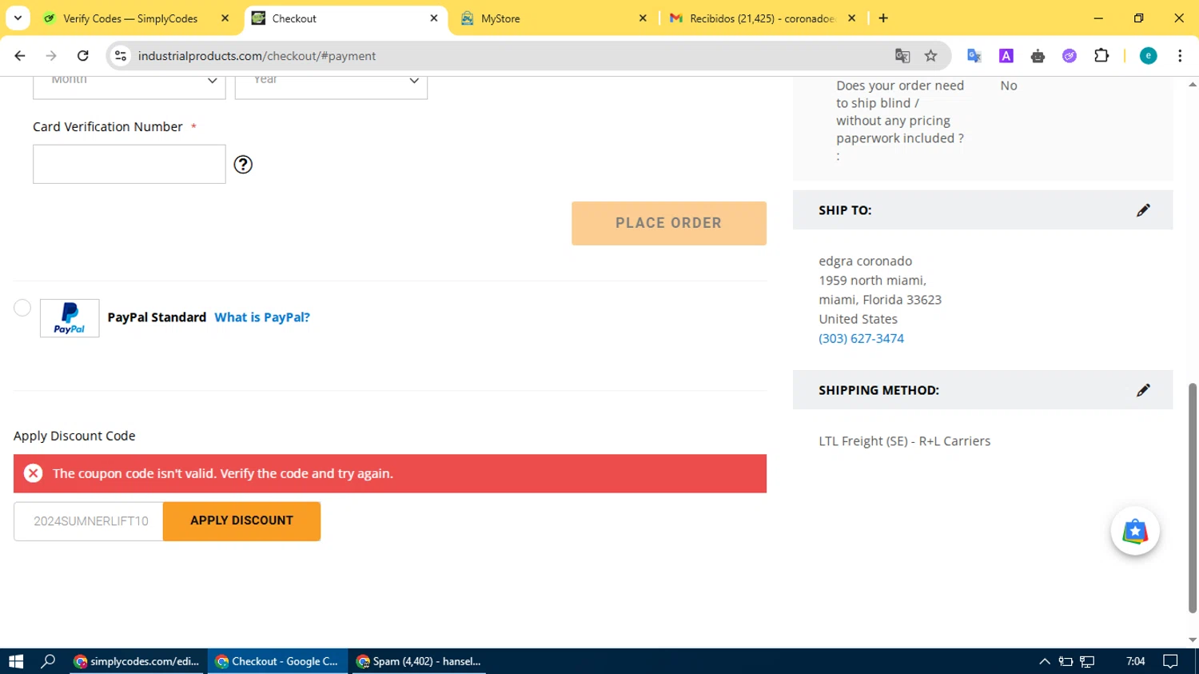Click the phone number (303) 627-3474
This screenshot has height=674, width=1199.
861,338
